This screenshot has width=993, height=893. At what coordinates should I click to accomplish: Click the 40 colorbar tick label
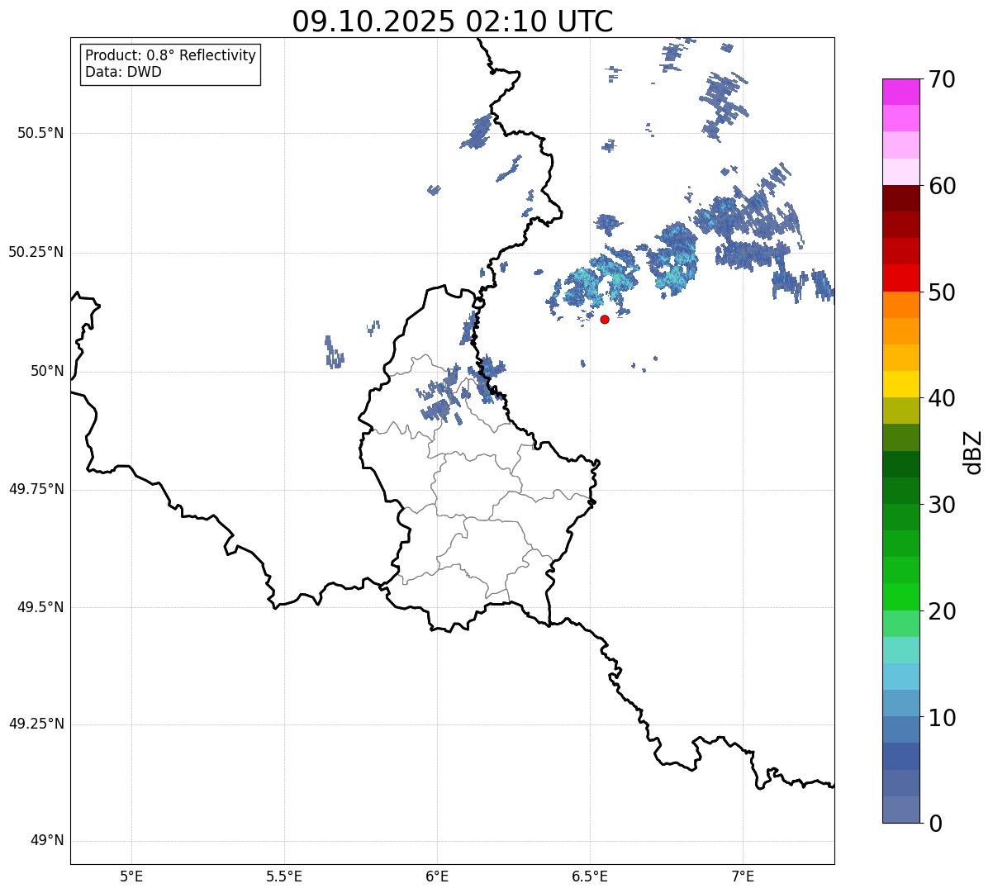(942, 398)
